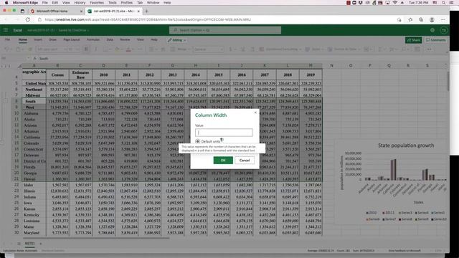Screen dimensions: 459x258
Task: Switch to Microsoft Office Home browser tab
Action: 57,11
